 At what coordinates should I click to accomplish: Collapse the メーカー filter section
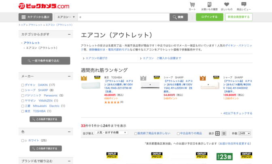coord(69,76)
